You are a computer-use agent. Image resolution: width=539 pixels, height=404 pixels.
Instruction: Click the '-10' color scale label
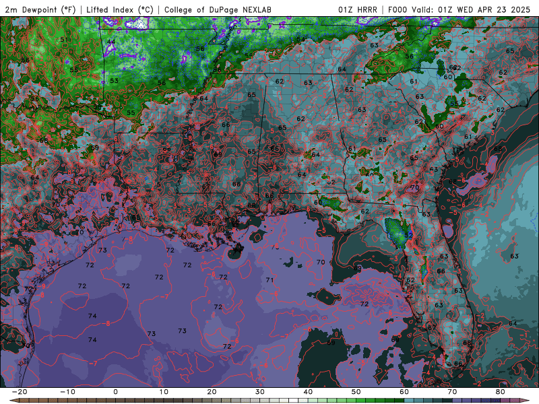(x=67, y=392)
